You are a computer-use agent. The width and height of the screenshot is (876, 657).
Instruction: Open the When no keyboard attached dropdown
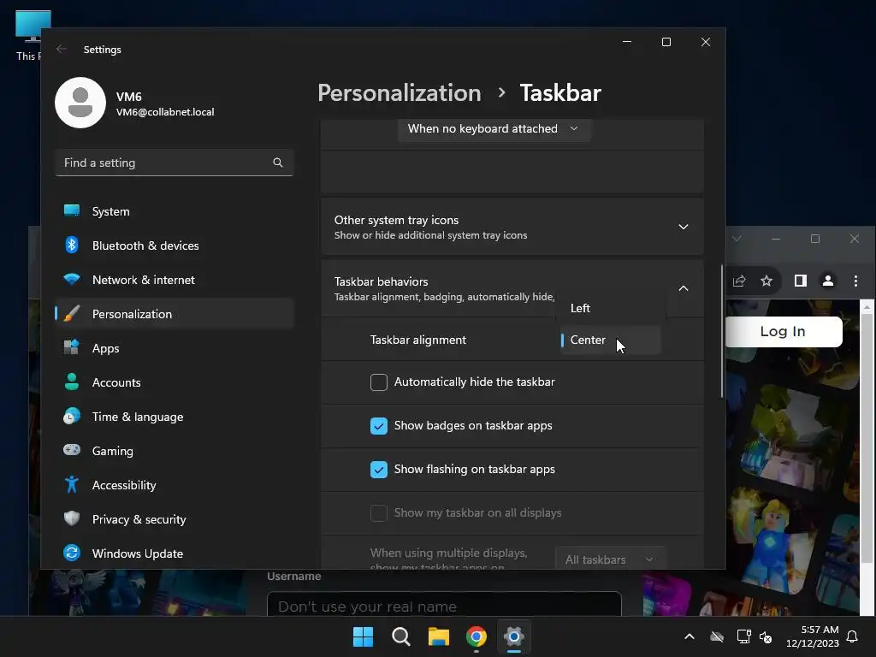point(494,129)
